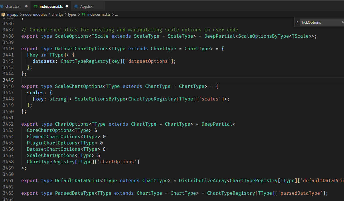Click DistributiveArray on line 3461

(x=203, y=180)
